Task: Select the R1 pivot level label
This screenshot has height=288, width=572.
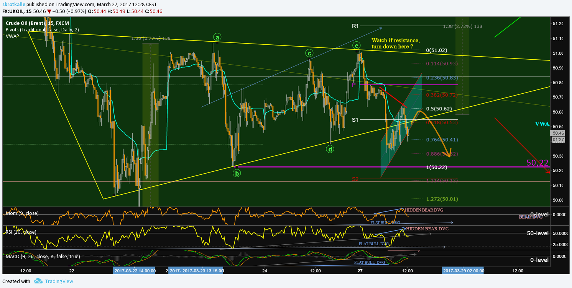Action: click(x=355, y=26)
